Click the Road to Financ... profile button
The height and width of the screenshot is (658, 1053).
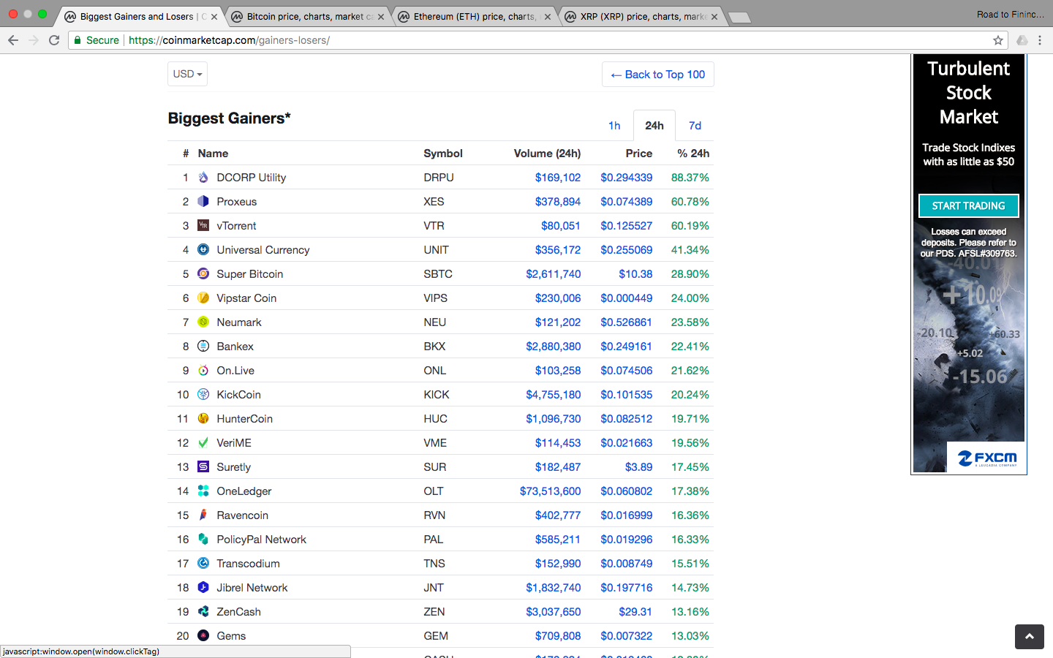coord(1011,15)
